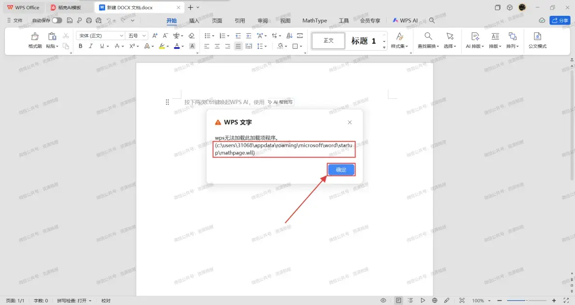This screenshot has width=575, height=305.
Task: Click the search magnifier beside WPS AI
Action: coord(432,21)
